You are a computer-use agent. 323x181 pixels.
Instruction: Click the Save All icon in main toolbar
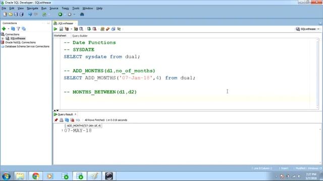click(21, 15)
